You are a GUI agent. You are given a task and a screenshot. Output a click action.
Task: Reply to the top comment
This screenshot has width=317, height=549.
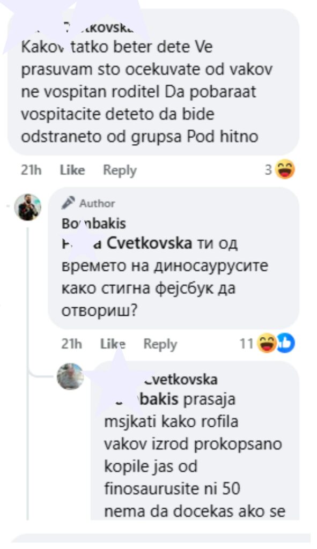120,170
